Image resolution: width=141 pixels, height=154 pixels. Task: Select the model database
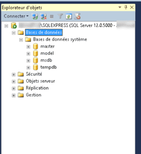click(47, 53)
